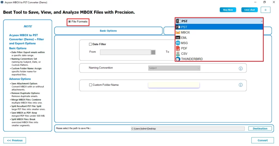The height and width of the screenshot is (146, 279).
Task: Open Live chat
Action: 250,10
